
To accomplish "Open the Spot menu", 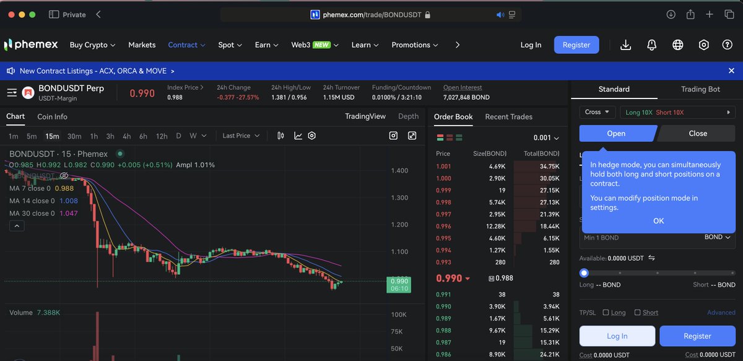I will 230,45.
